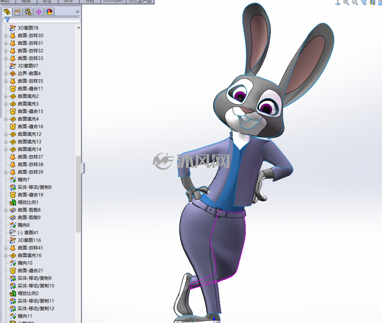Click the mirror icon beside 镜向7

[x=13, y=180]
